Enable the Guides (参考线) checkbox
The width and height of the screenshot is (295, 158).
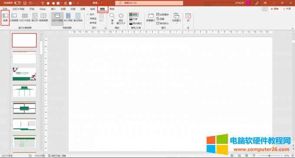point(88,23)
